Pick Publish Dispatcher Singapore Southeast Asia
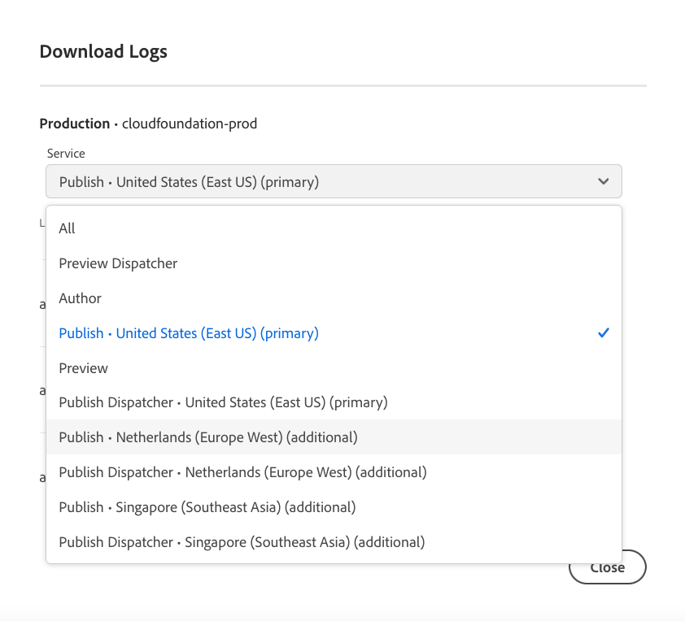The width and height of the screenshot is (685, 621). 242,541
